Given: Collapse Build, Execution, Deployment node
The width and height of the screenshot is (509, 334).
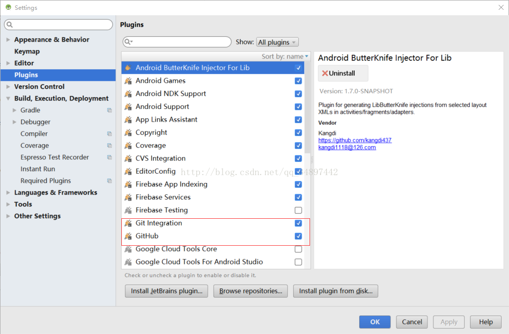Looking at the screenshot, I should tap(8, 99).
